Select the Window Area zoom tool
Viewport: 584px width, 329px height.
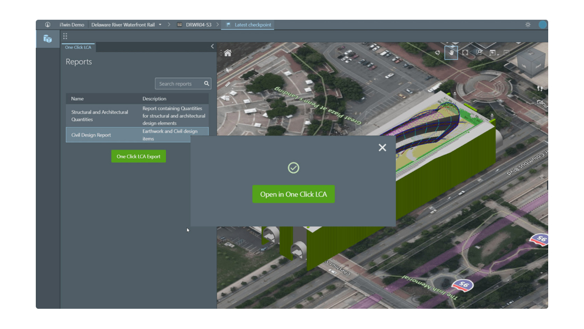[479, 52]
